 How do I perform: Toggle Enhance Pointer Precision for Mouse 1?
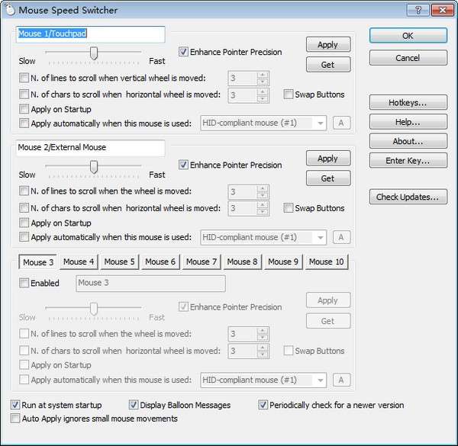(183, 52)
